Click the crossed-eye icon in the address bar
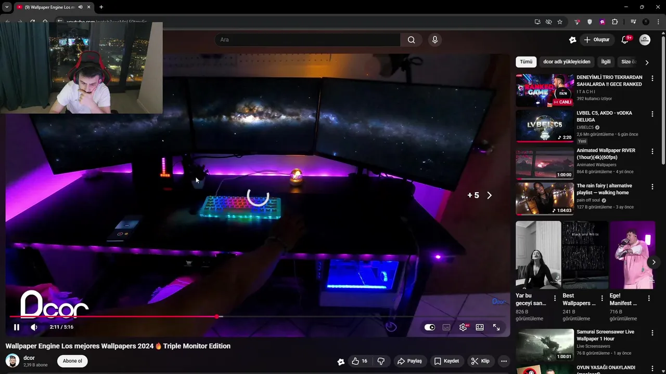Image resolution: width=666 pixels, height=374 pixels. click(x=548, y=22)
